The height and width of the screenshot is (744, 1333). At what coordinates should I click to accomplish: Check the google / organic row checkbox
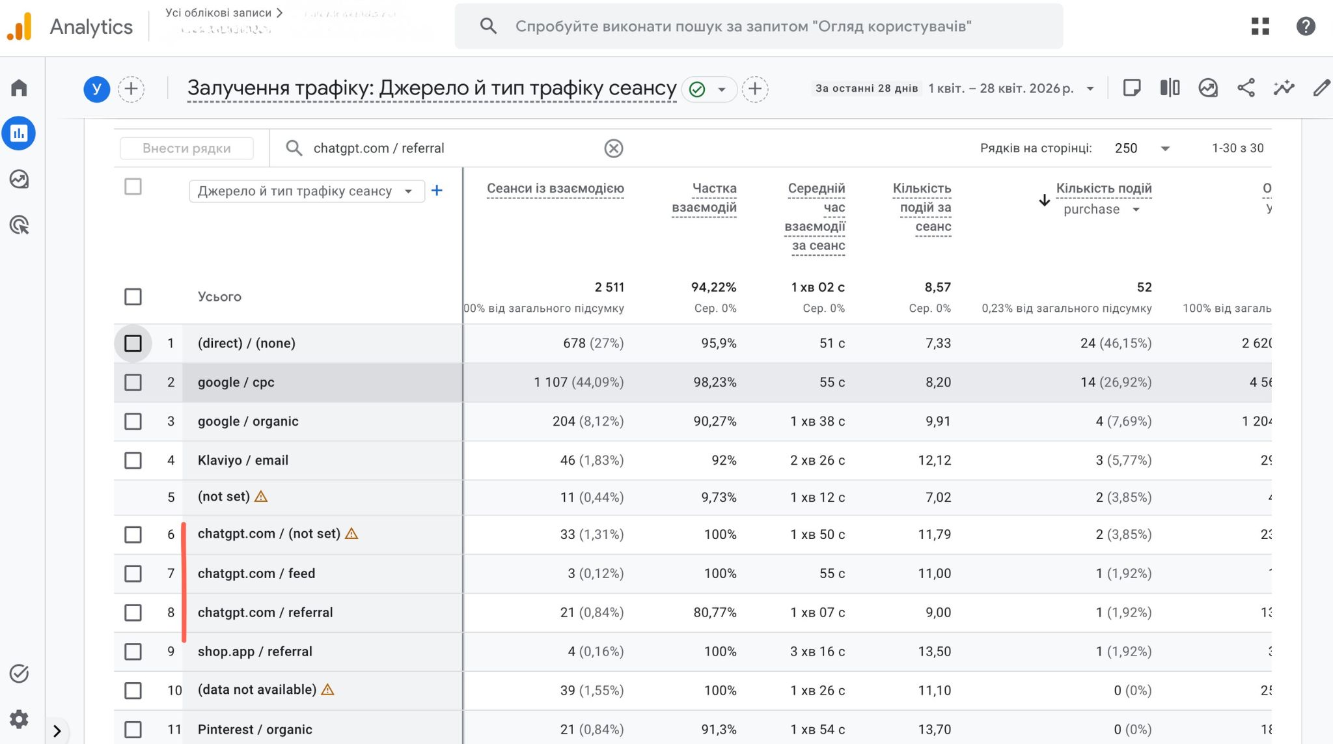133,421
